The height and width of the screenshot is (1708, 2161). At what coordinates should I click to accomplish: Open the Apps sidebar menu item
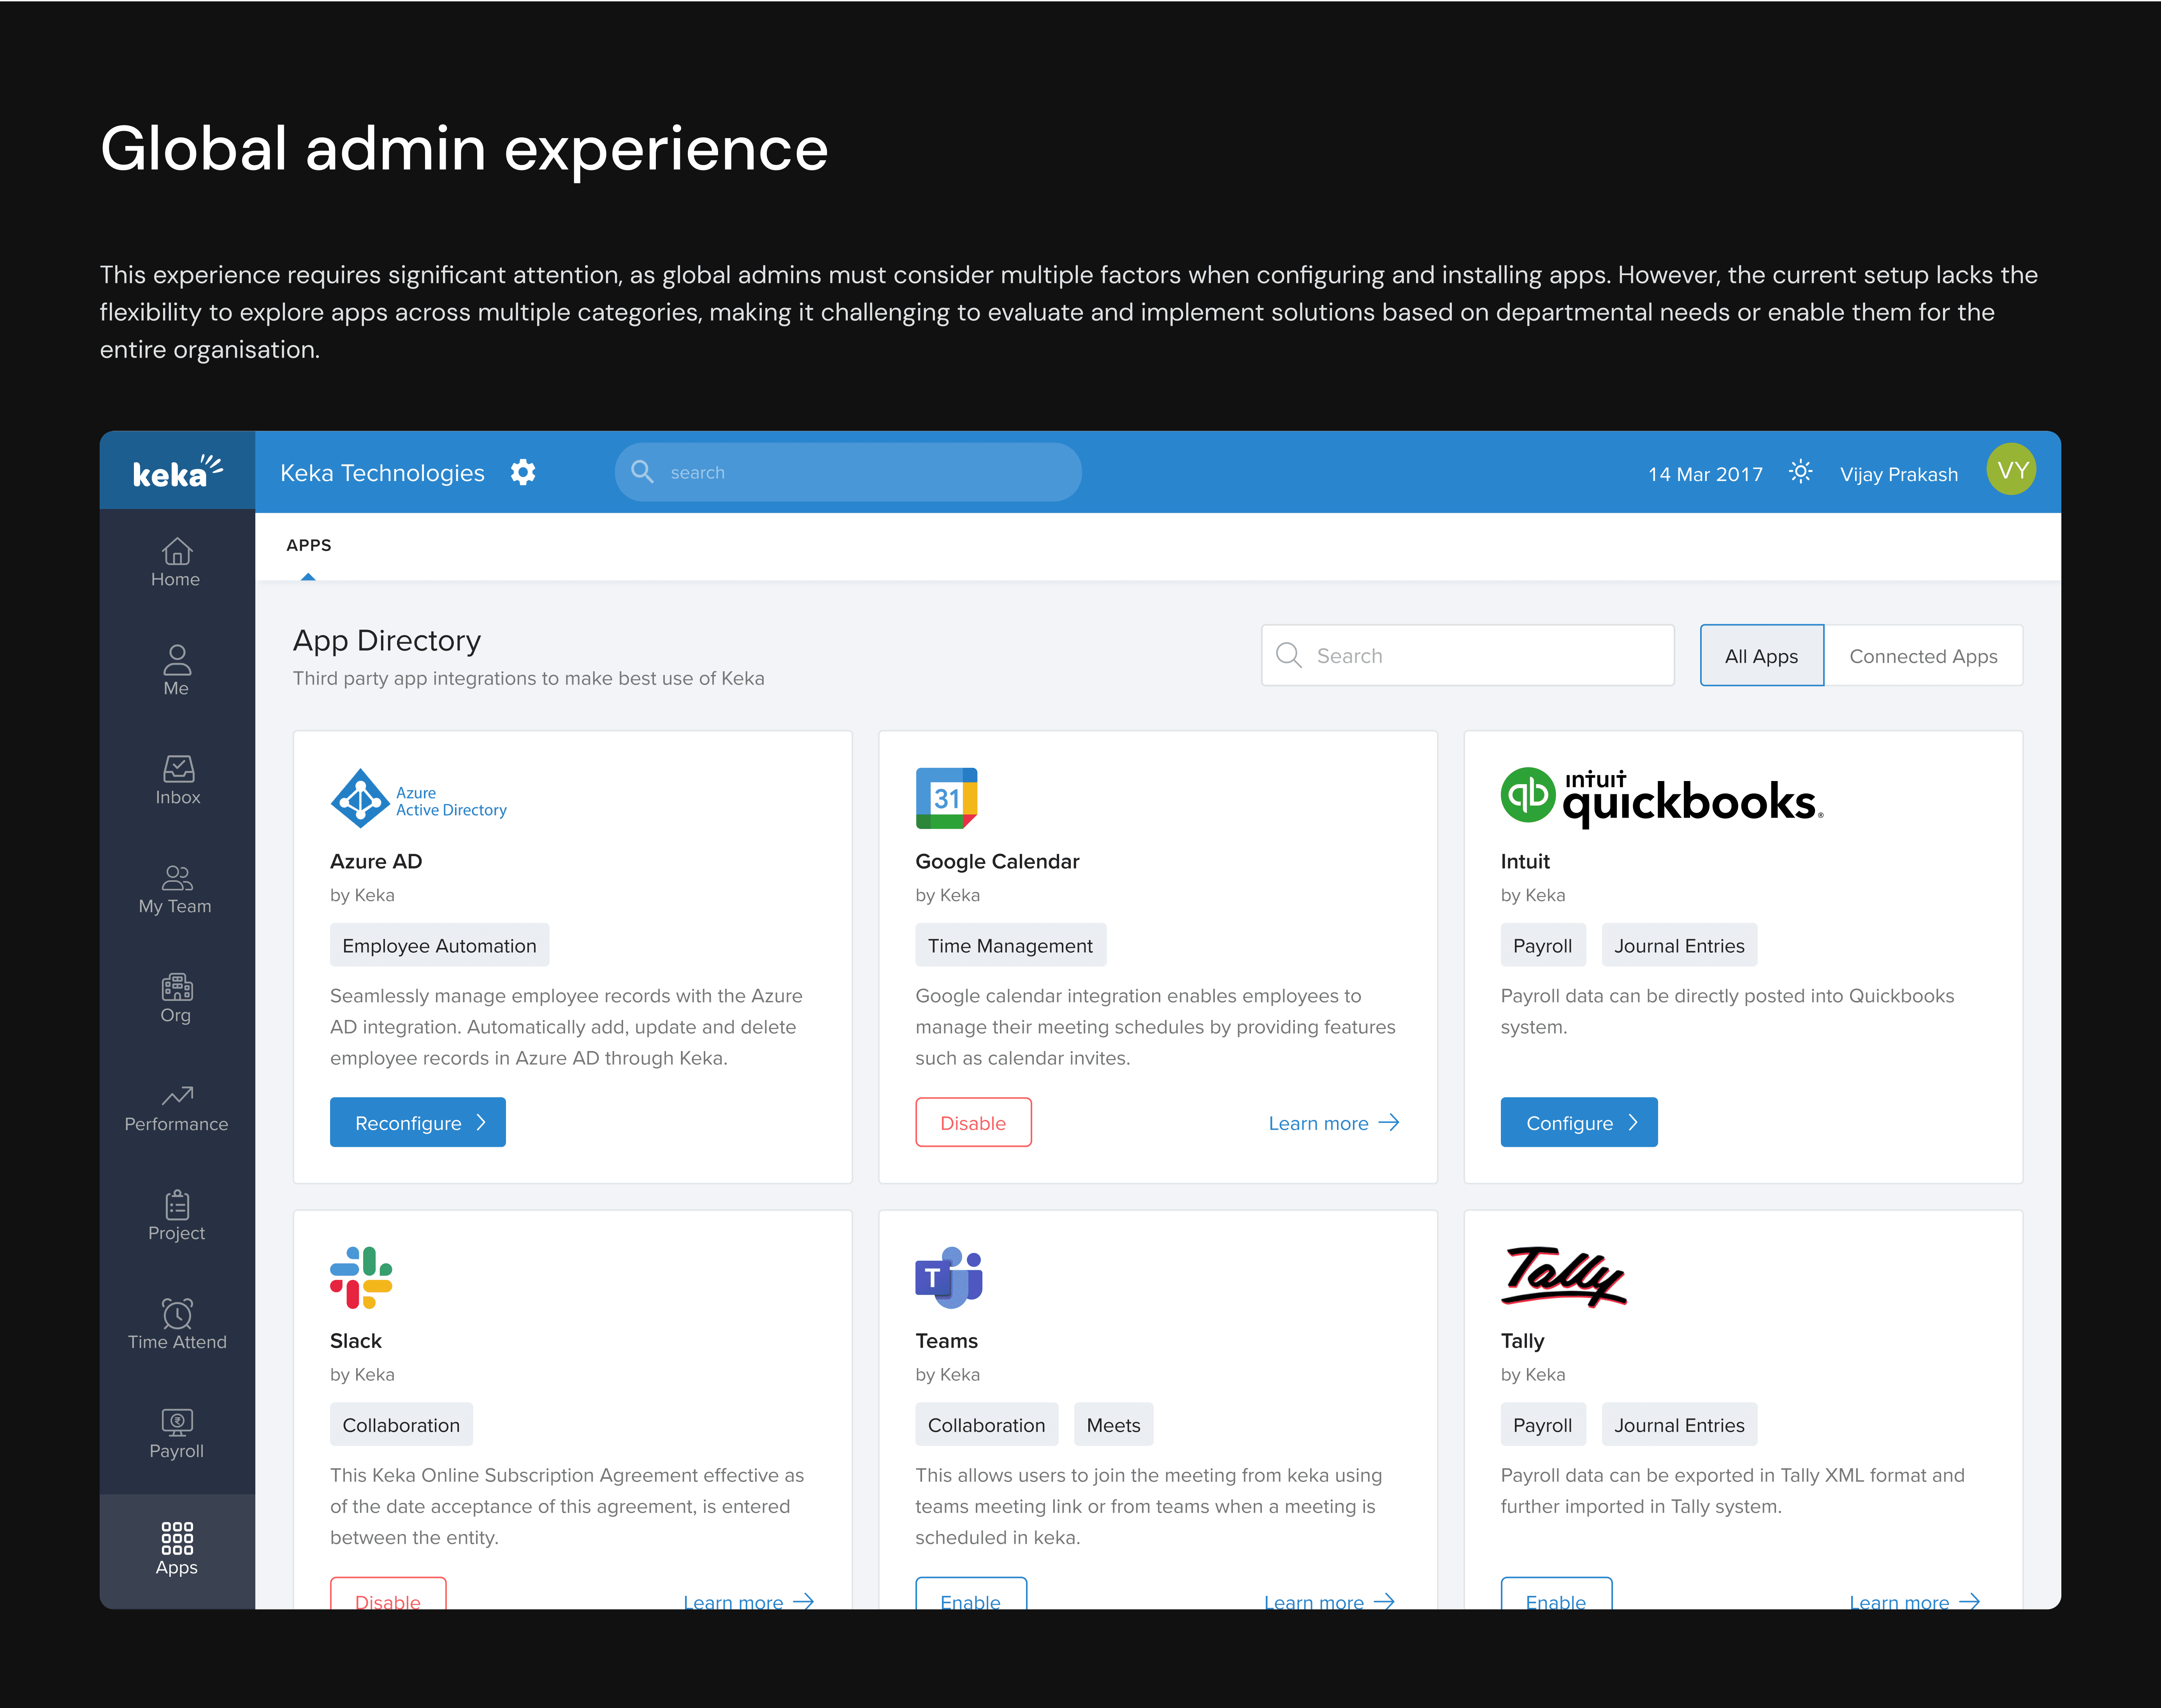point(177,1548)
